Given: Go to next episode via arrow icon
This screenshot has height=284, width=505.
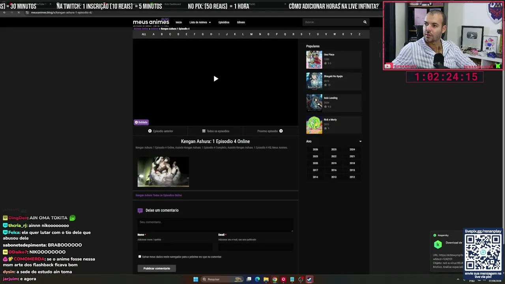Looking at the screenshot, I should click(x=281, y=131).
